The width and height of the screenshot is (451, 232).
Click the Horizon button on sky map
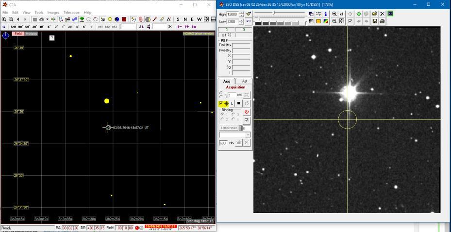(x=32, y=33)
